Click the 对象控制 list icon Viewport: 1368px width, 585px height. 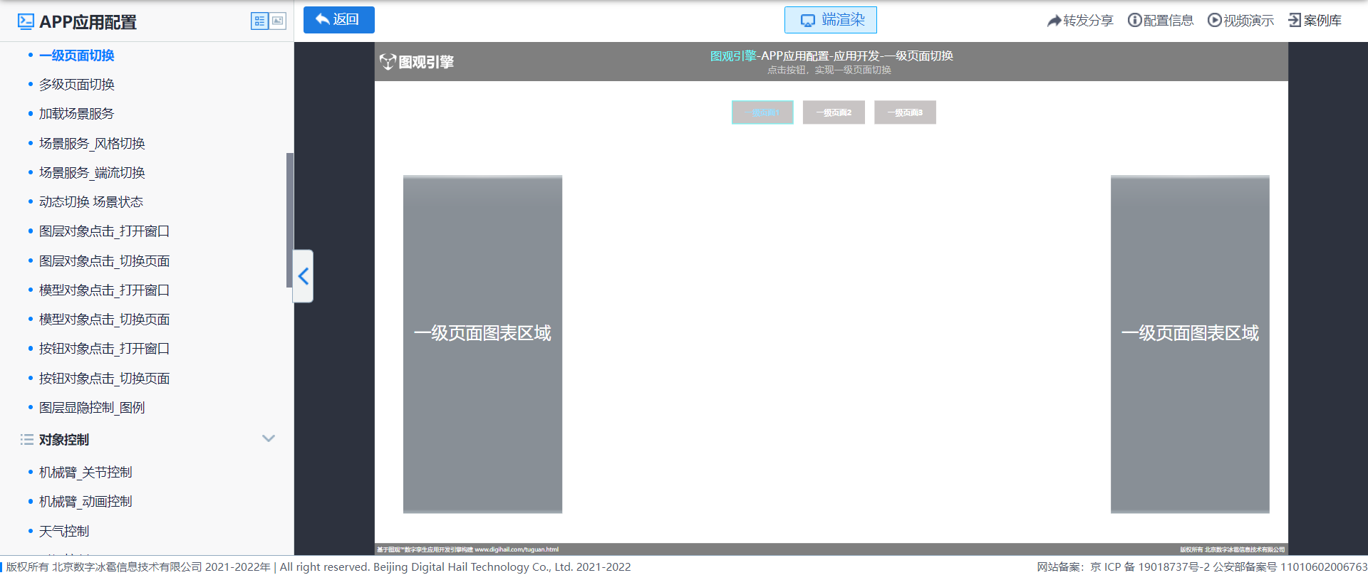pos(27,440)
